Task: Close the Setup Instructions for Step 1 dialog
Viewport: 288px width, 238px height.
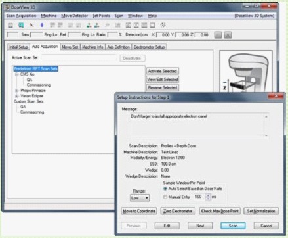Action: [276, 96]
